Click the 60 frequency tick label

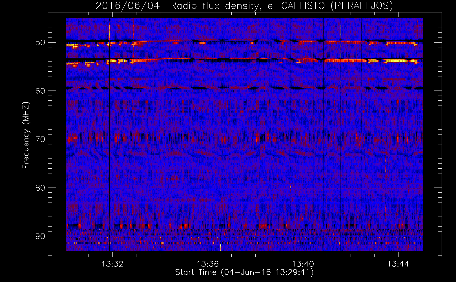click(x=40, y=91)
